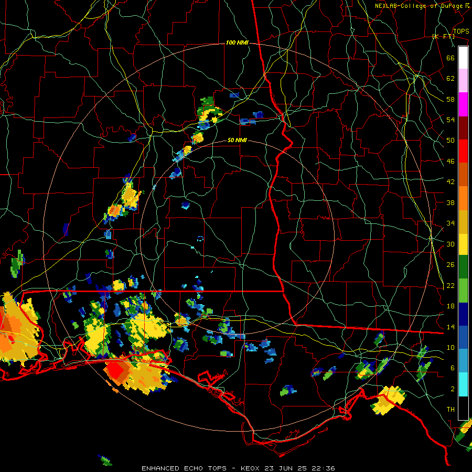
Task: Click the '30' legend value
Action: (x=450, y=244)
